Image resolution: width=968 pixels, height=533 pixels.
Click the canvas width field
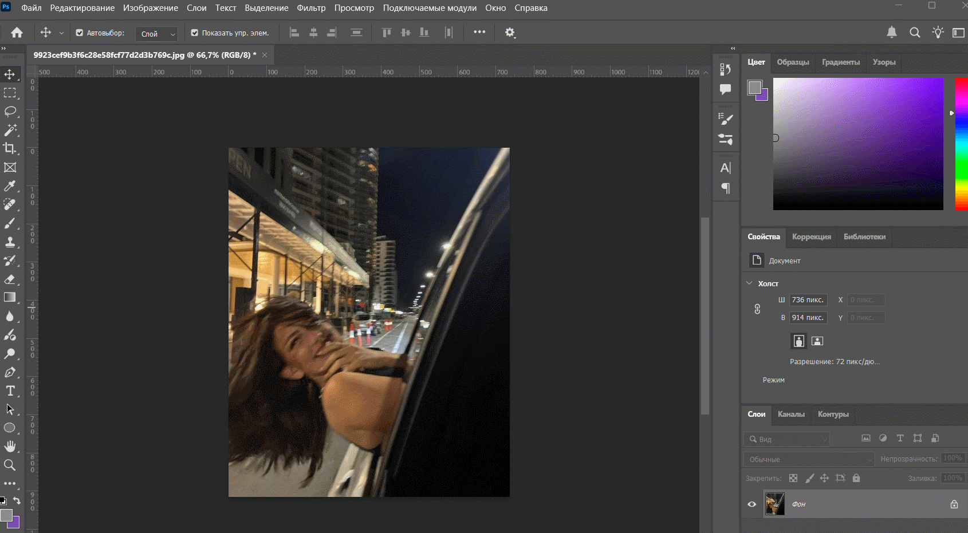click(808, 300)
